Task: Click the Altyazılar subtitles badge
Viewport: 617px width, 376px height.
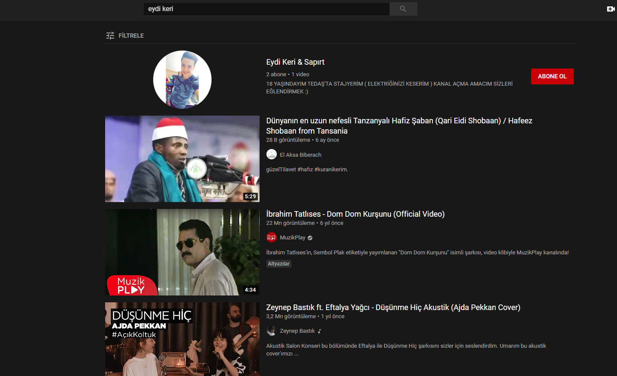Action: [279, 264]
